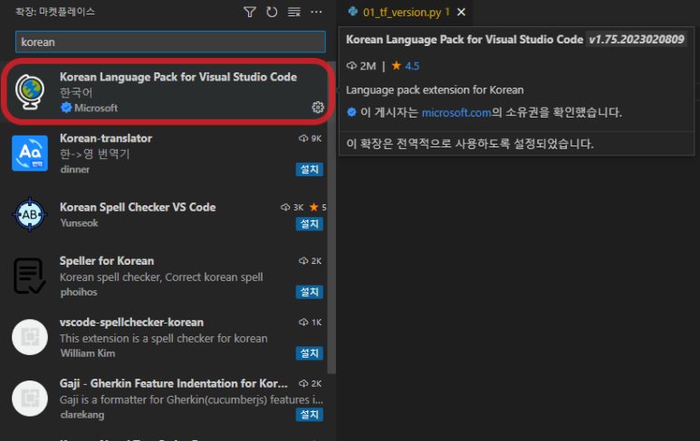Open Gaji - Gherkin Feature Indentation title
Screen dimensions: 700x441
point(174,383)
